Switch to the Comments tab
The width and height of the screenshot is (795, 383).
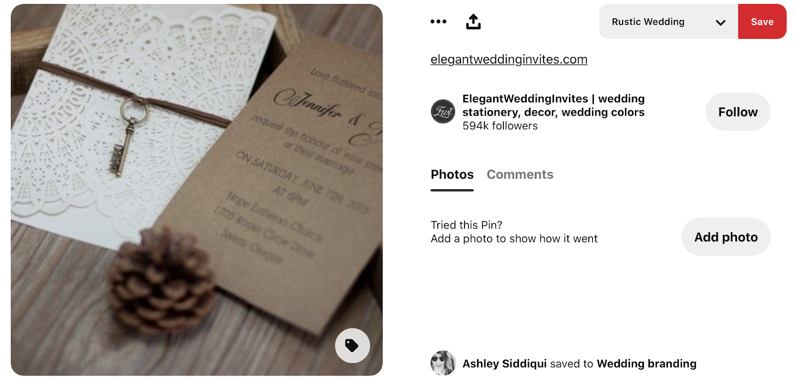coord(520,175)
